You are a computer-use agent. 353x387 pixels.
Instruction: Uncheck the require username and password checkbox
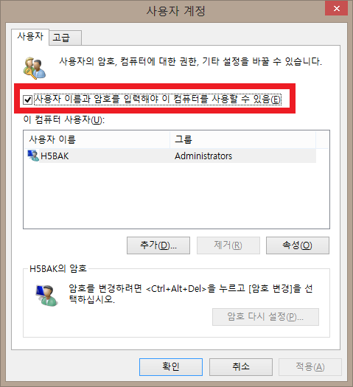coord(27,100)
